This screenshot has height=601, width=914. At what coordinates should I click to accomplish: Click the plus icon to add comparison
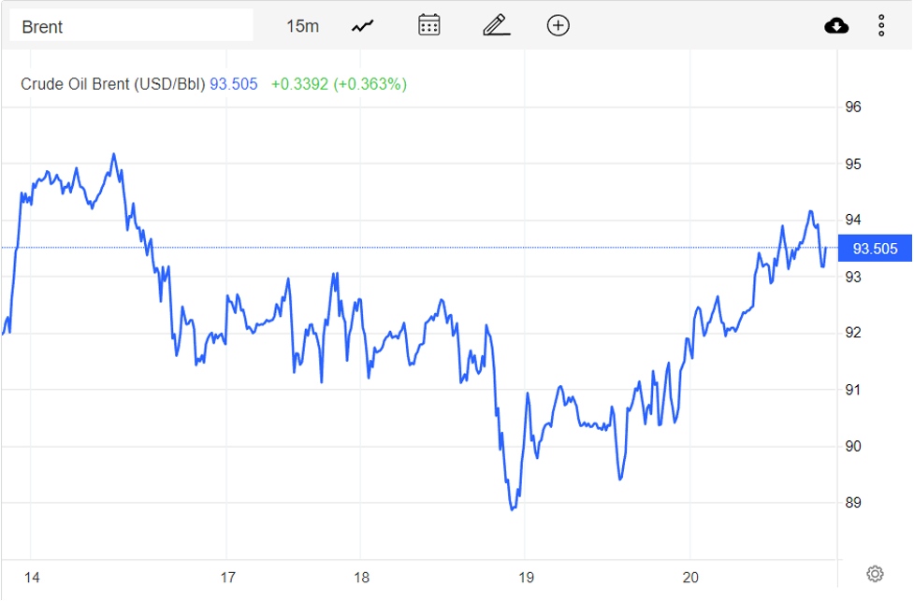tap(559, 25)
